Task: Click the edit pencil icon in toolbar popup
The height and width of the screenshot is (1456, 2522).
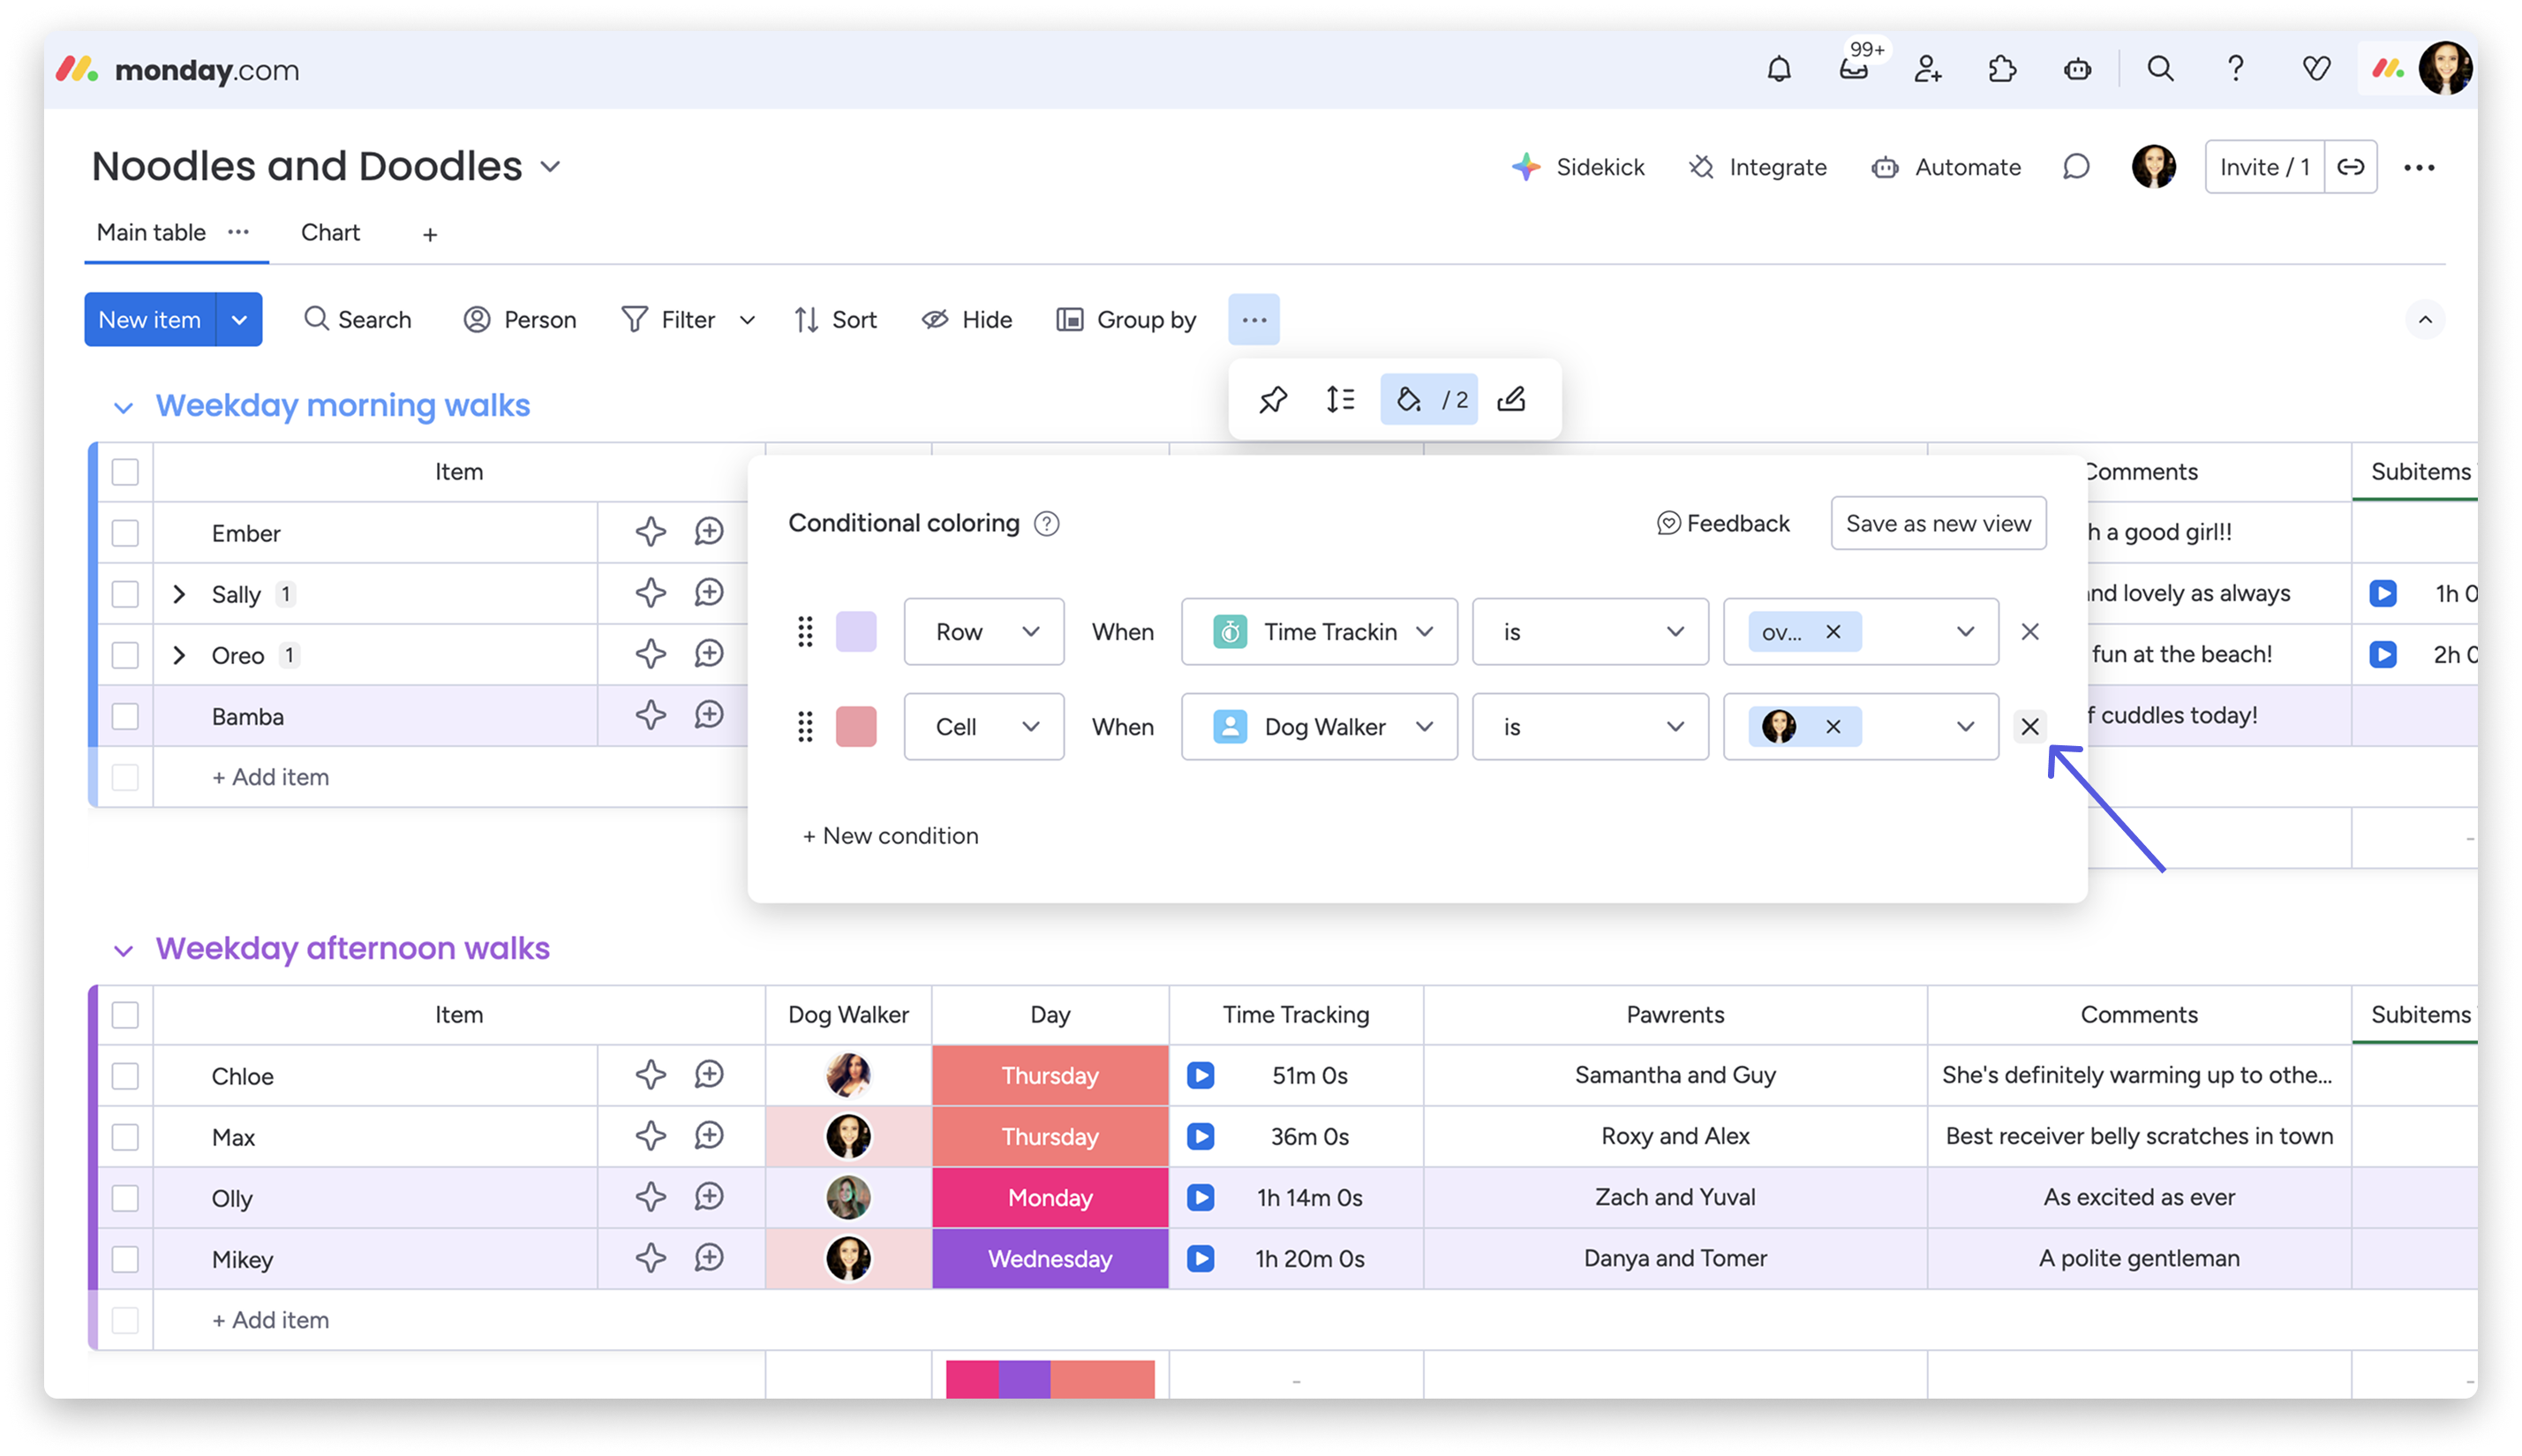Action: tap(1511, 400)
